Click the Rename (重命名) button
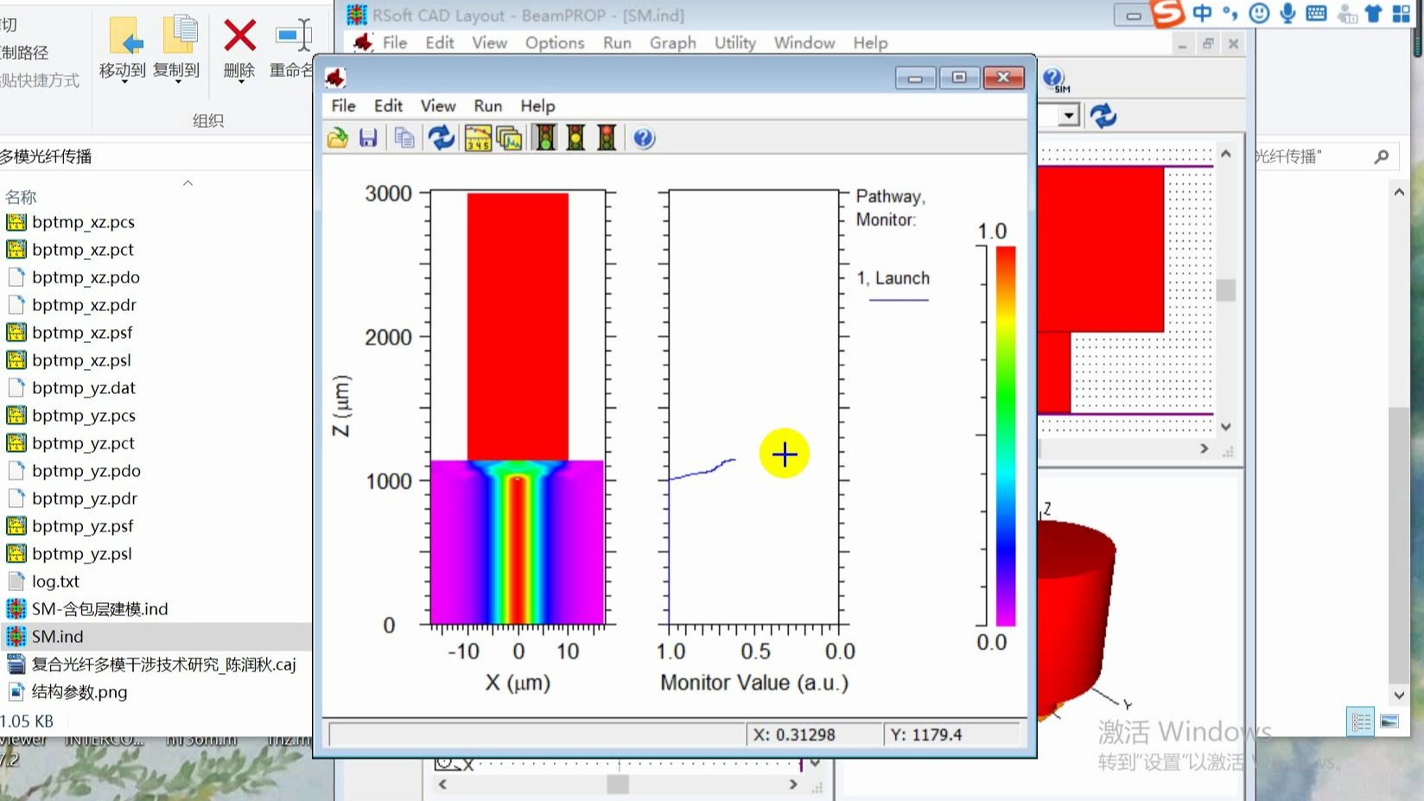The width and height of the screenshot is (1424, 801). (x=292, y=48)
